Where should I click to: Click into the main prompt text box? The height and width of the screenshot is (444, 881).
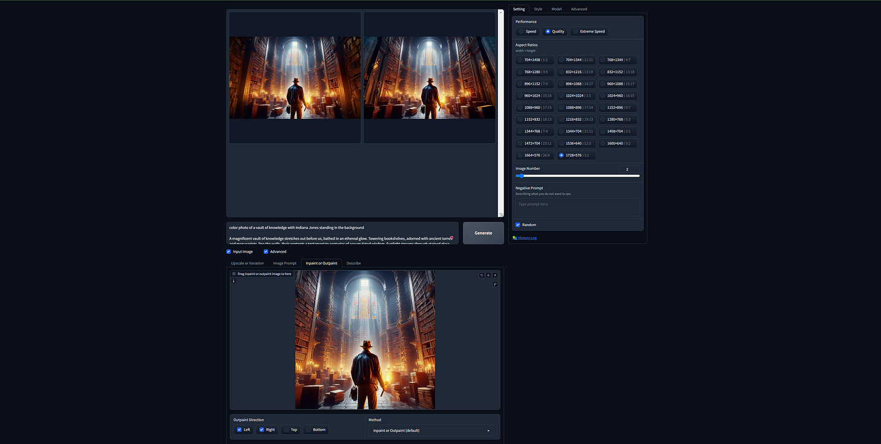coord(342,233)
